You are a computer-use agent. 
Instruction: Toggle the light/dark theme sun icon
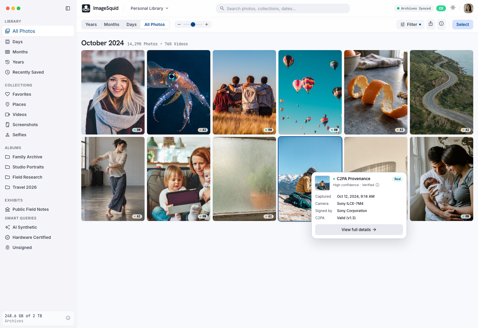[453, 8]
